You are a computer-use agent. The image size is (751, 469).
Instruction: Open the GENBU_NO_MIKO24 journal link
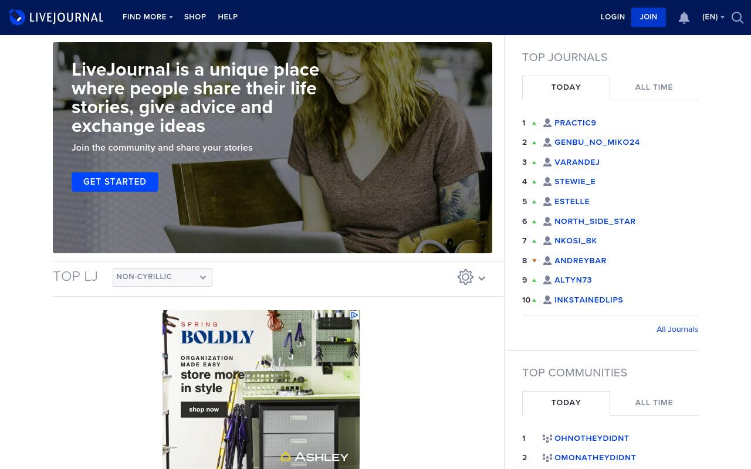[x=597, y=142]
